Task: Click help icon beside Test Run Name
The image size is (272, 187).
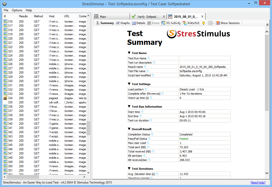Action: [148, 58]
